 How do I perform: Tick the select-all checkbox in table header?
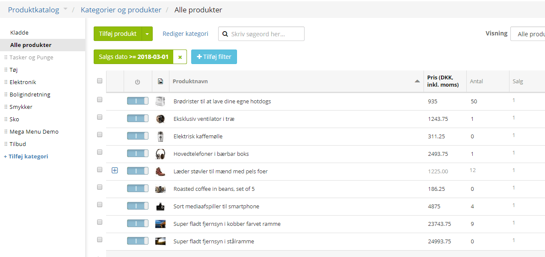[x=100, y=81]
